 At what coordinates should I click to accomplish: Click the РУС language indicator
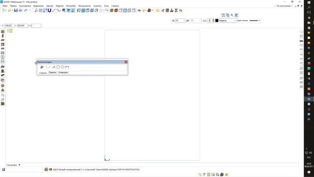pyautogui.click(x=309, y=157)
